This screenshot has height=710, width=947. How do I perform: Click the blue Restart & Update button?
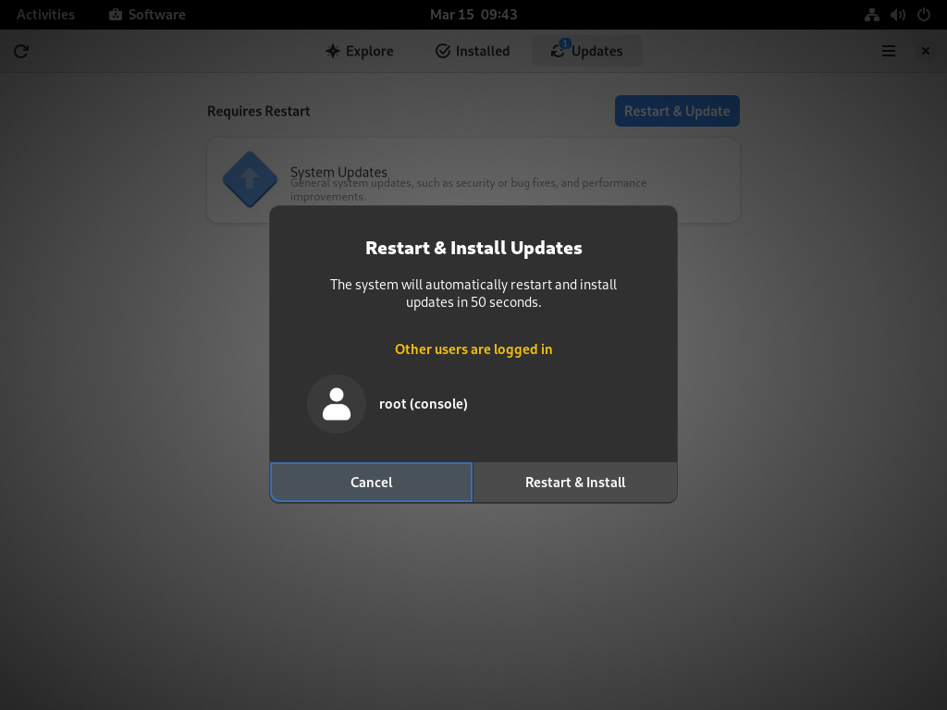coord(677,111)
